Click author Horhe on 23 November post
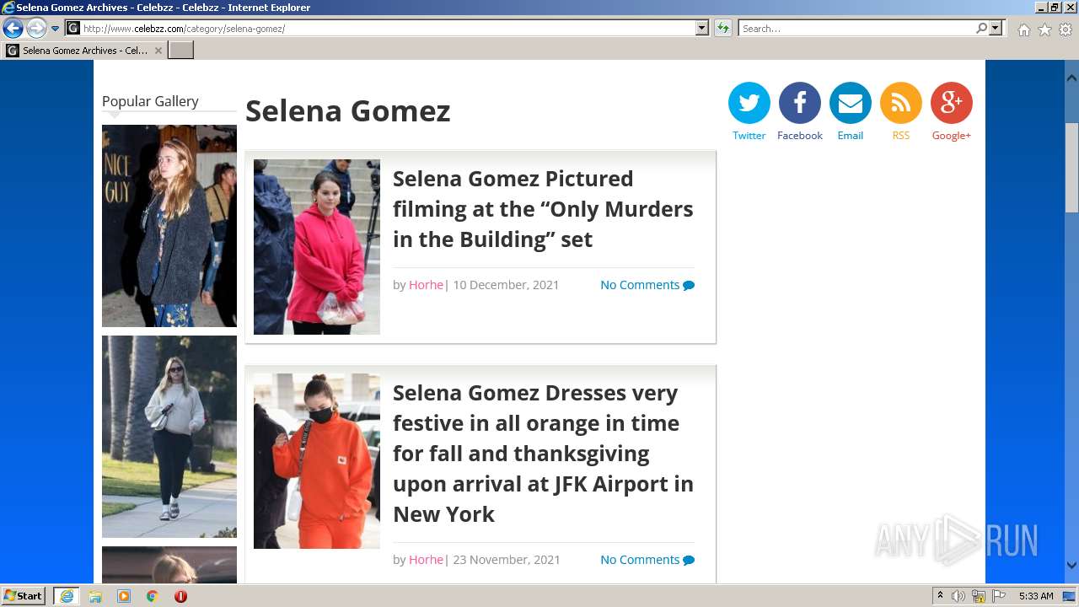Screen dimensions: 1079x607 point(426,560)
